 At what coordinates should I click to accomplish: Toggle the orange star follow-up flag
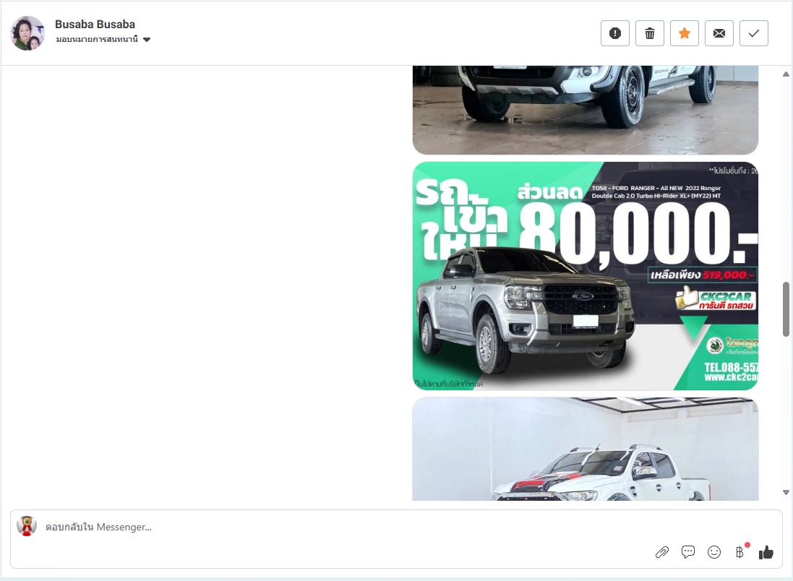coord(685,33)
